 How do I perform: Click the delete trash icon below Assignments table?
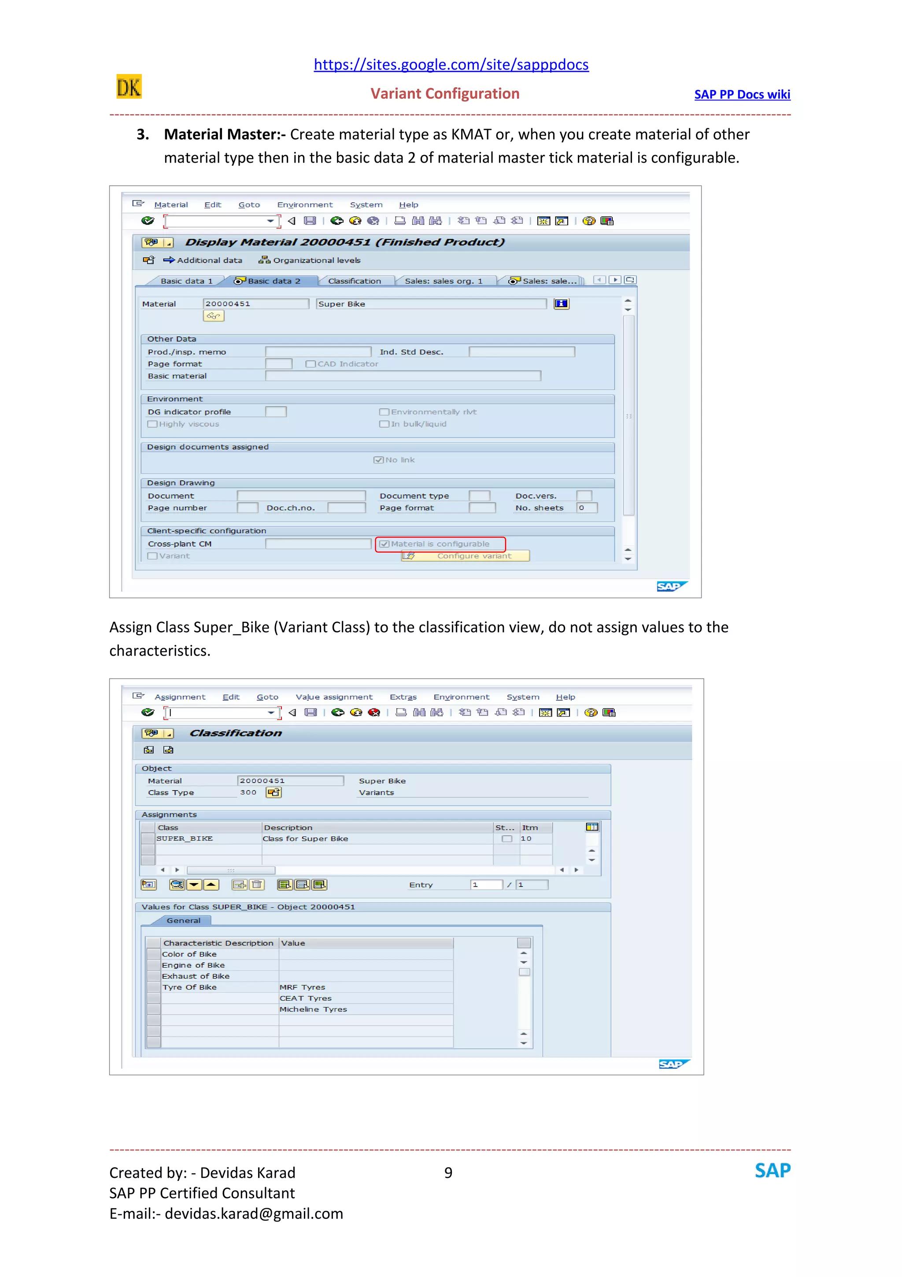point(256,884)
